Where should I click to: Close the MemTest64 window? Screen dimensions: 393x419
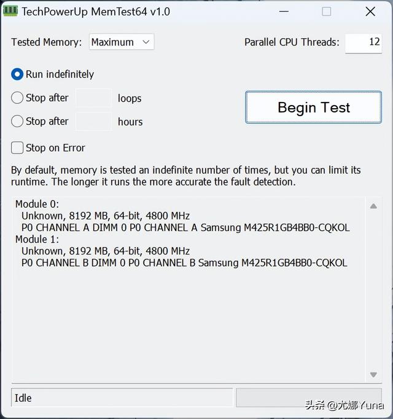[x=370, y=12]
